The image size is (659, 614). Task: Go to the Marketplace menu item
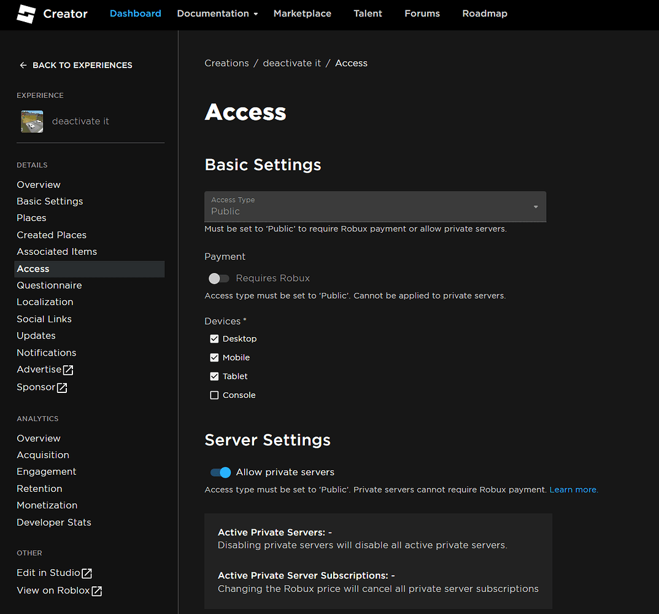[x=302, y=13]
